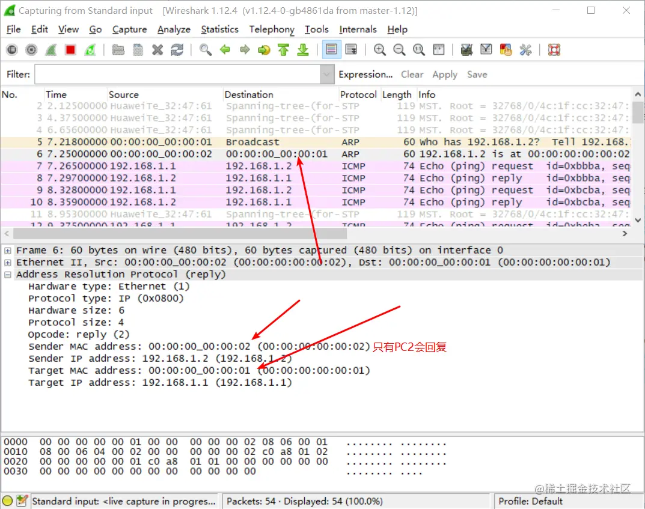Open the Internals menu
645x509 pixels.
358,29
